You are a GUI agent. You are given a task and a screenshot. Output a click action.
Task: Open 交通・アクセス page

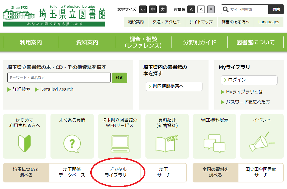coord(167,22)
